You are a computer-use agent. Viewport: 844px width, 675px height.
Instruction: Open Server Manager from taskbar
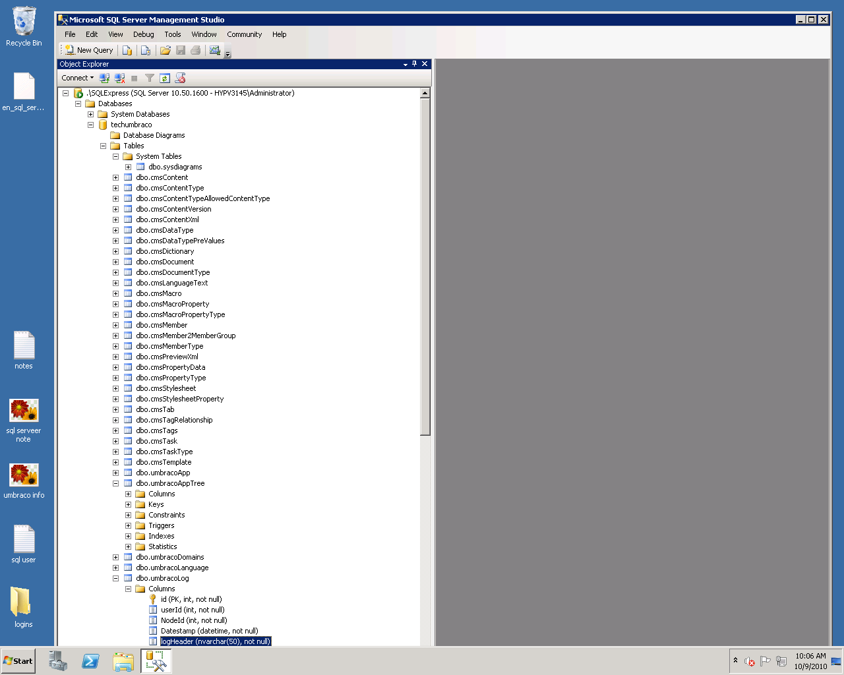58,661
